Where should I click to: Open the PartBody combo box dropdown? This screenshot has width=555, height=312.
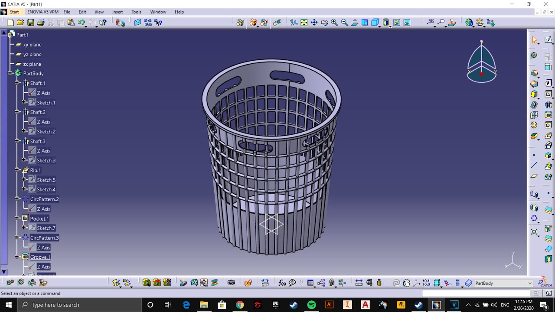click(529, 283)
